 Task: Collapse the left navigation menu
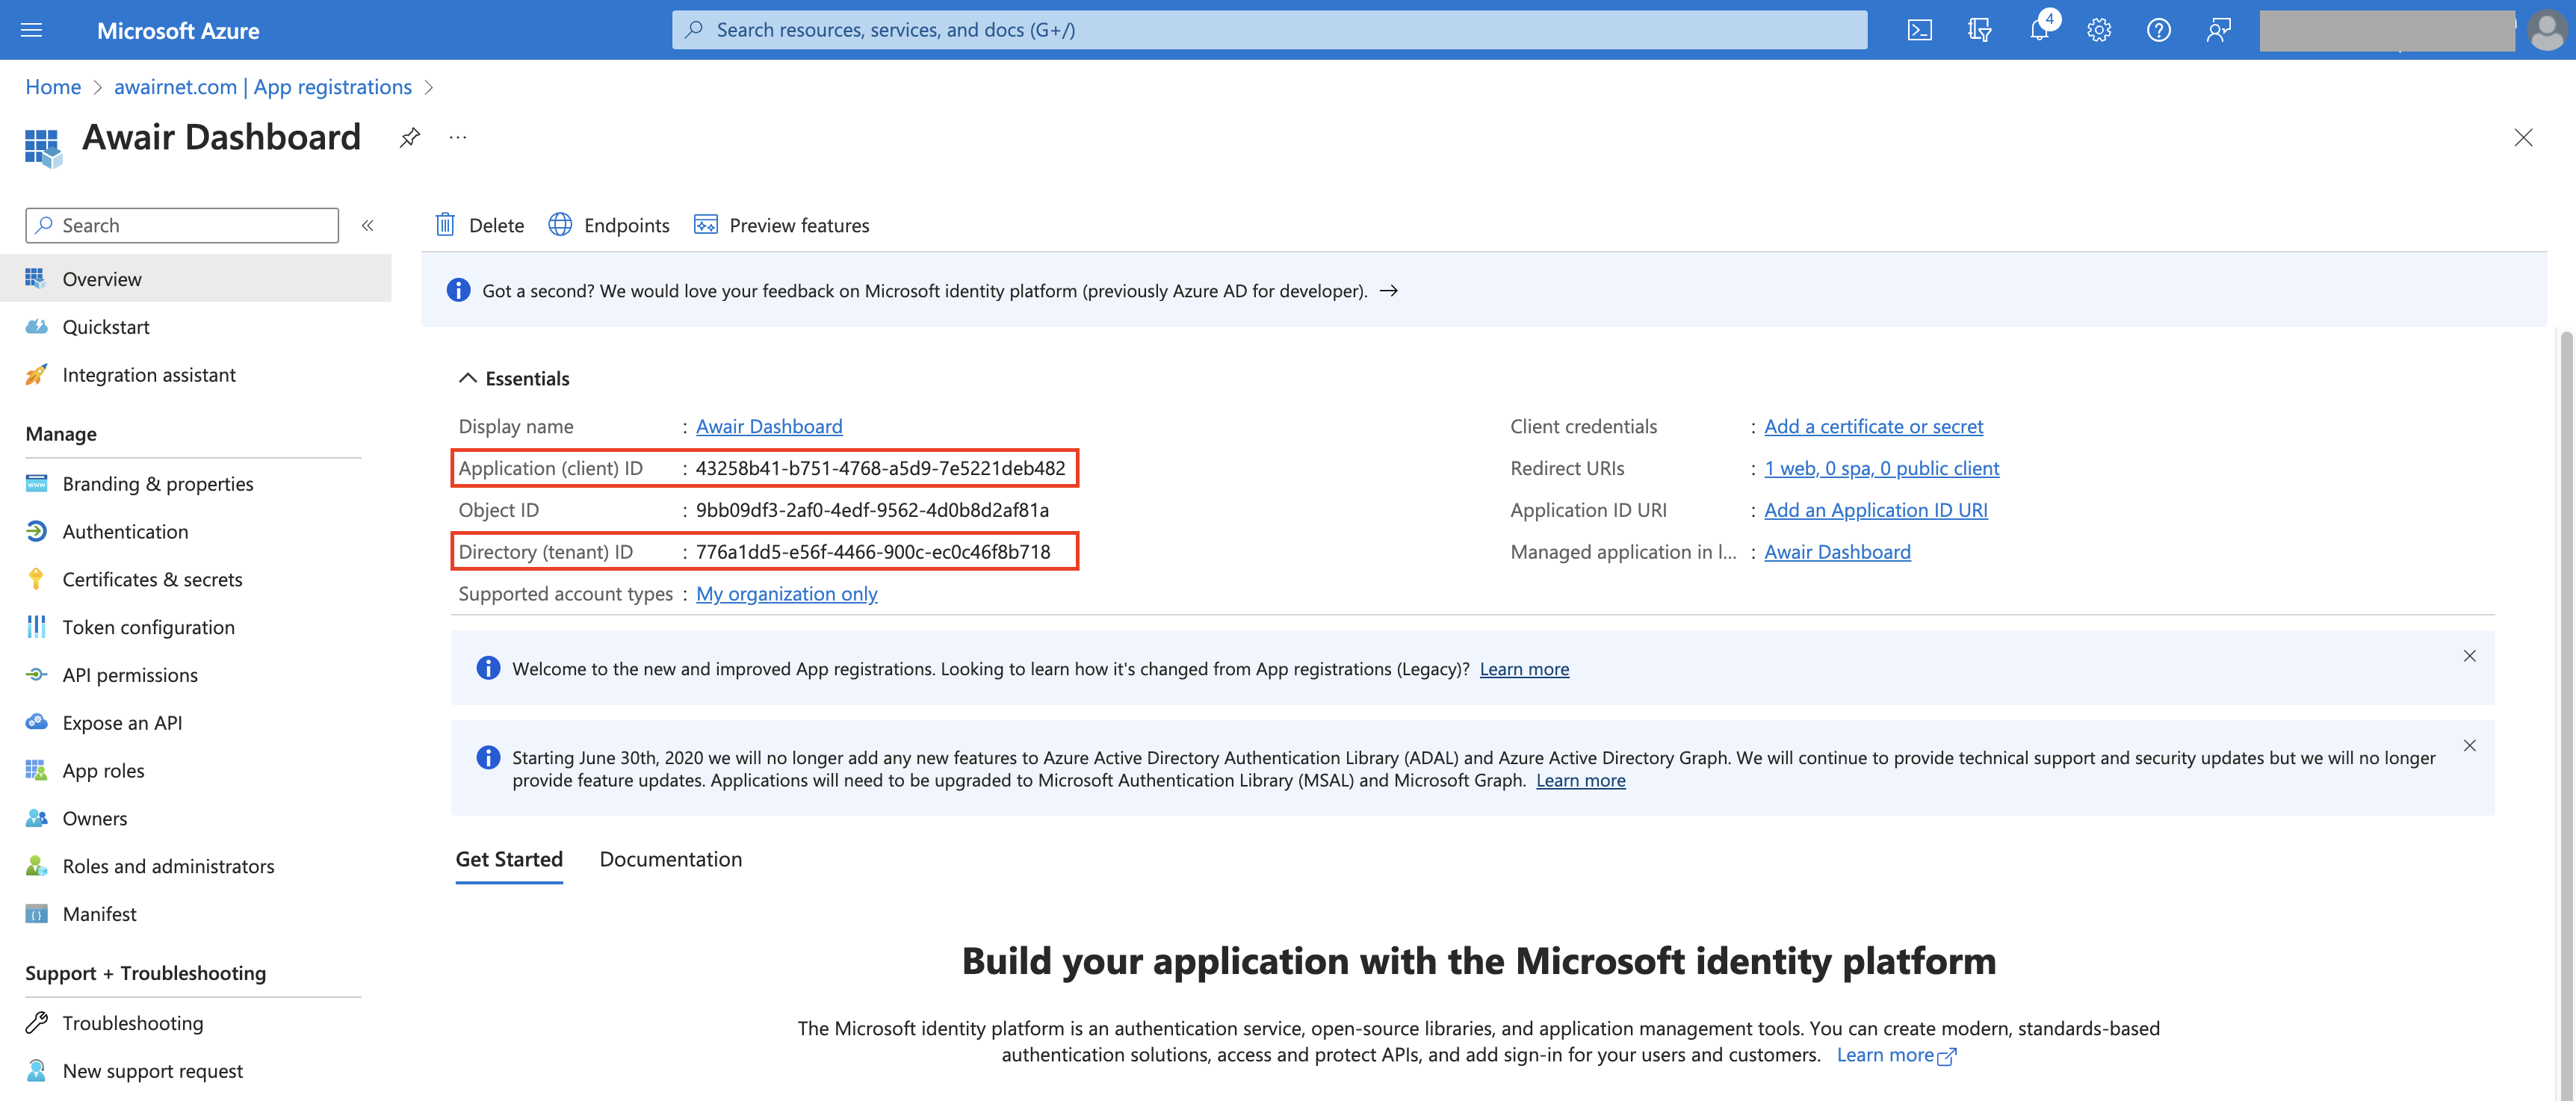tap(367, 225)
